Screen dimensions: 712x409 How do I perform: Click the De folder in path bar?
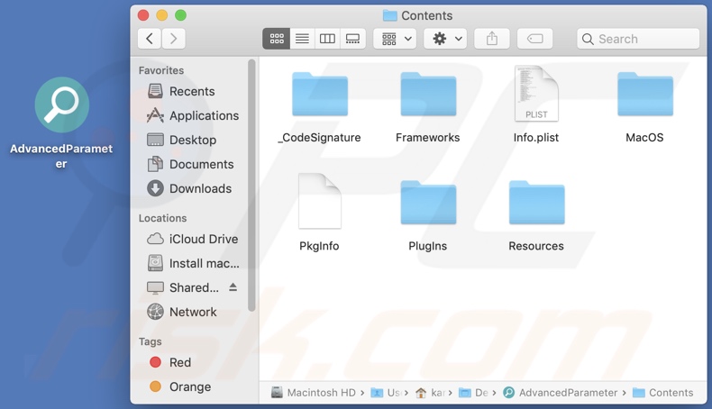coord(473,393)
